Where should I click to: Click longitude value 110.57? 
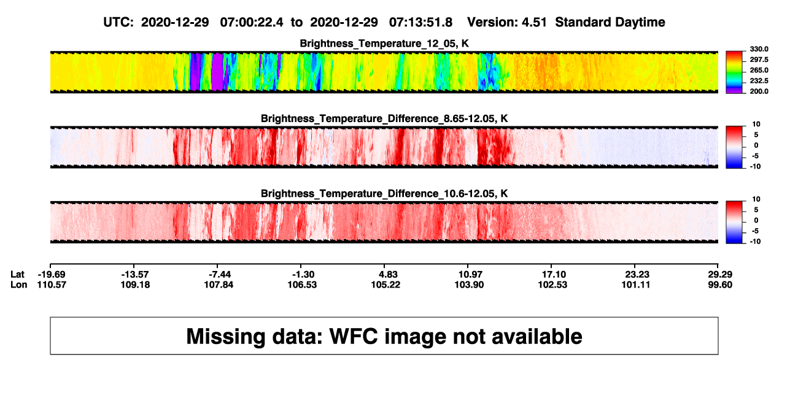pos(52,285)
